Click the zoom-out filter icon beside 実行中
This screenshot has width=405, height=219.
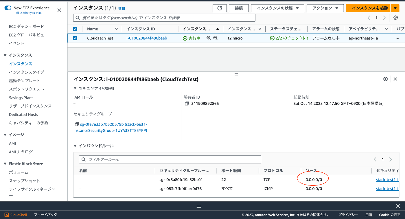215,38
